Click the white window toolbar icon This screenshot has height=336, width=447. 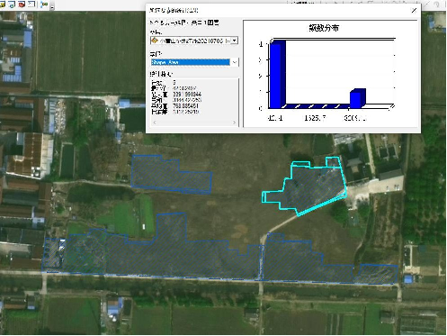31,5
